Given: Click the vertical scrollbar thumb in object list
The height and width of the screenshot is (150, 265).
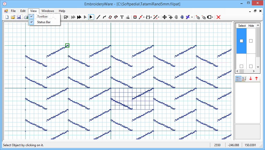Looking at the screenshot, I should (258, 42).
